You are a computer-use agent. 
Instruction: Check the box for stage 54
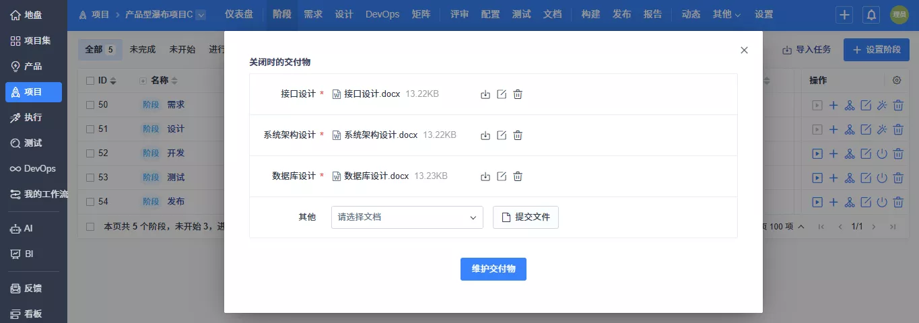coord(90,202)
